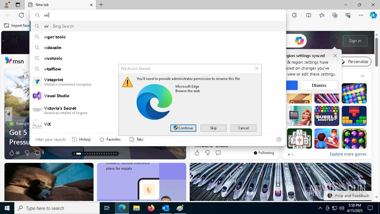380x214 pixels.
Task: Open Collections toolbar icon
Action: [x=335, y=15]
